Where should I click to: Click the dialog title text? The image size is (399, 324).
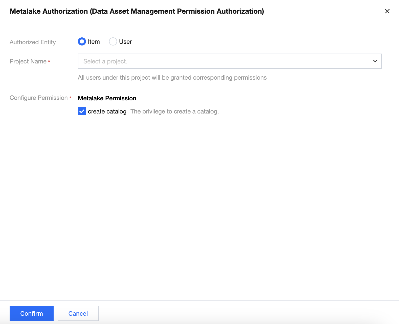[137, 11]
